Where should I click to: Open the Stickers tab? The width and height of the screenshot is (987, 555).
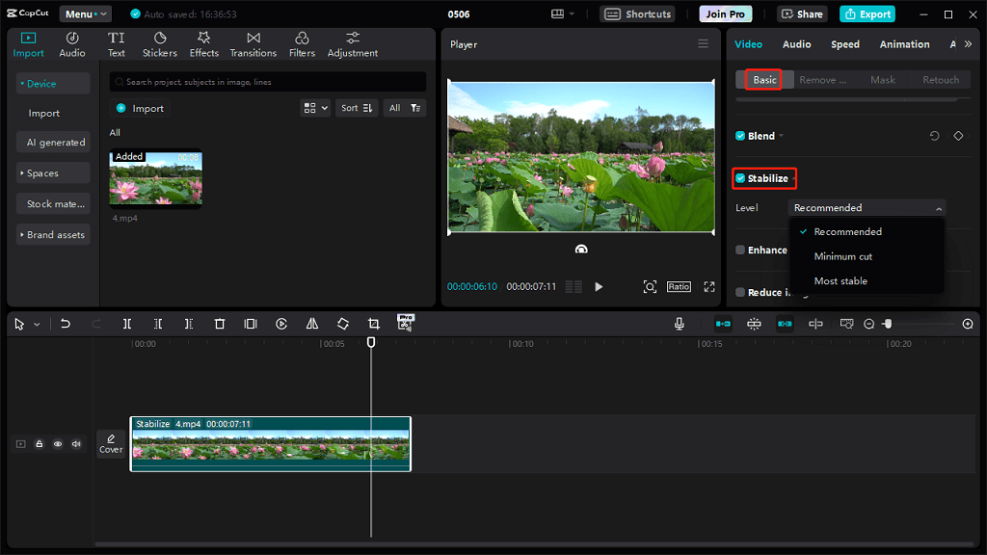159,44
